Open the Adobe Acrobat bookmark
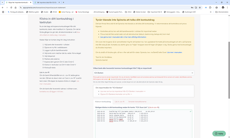 coord(139,12)
